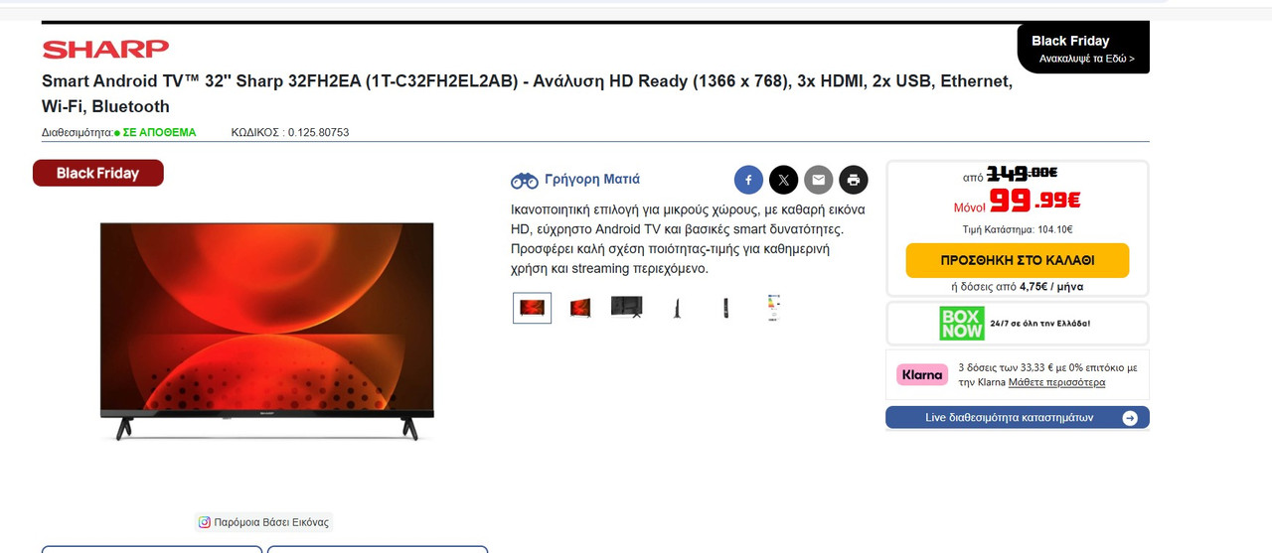1272x553 pixels.
Task: Click the binoculars Γρήγορη Ματιά icon
Action: click(x=524, y=180)
